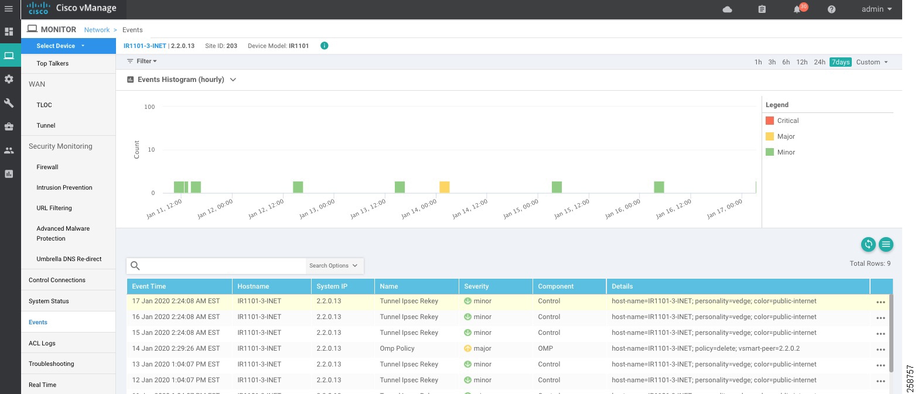This screenshot has height=394, width=918.
Task: Open the Filter dropdown
Action: click(142, 61)
